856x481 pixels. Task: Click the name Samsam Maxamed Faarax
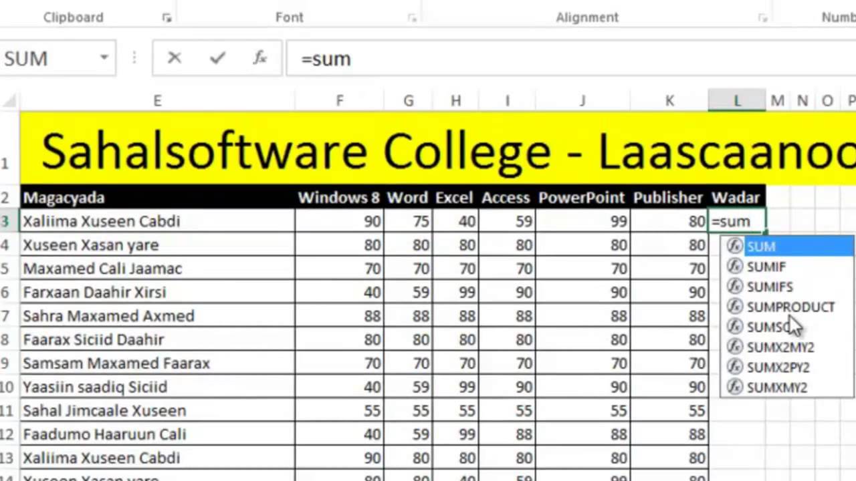[116, 363]
